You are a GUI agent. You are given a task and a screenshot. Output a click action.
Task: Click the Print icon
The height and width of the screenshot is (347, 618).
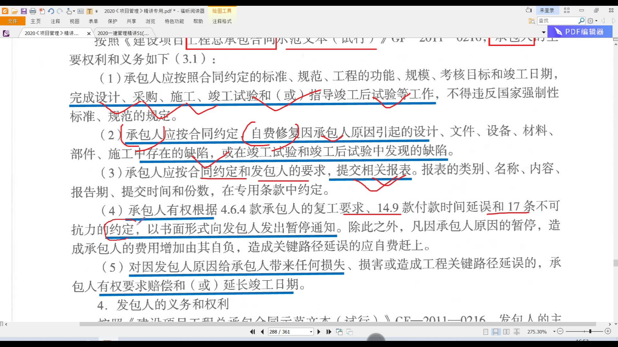[33, 11]
